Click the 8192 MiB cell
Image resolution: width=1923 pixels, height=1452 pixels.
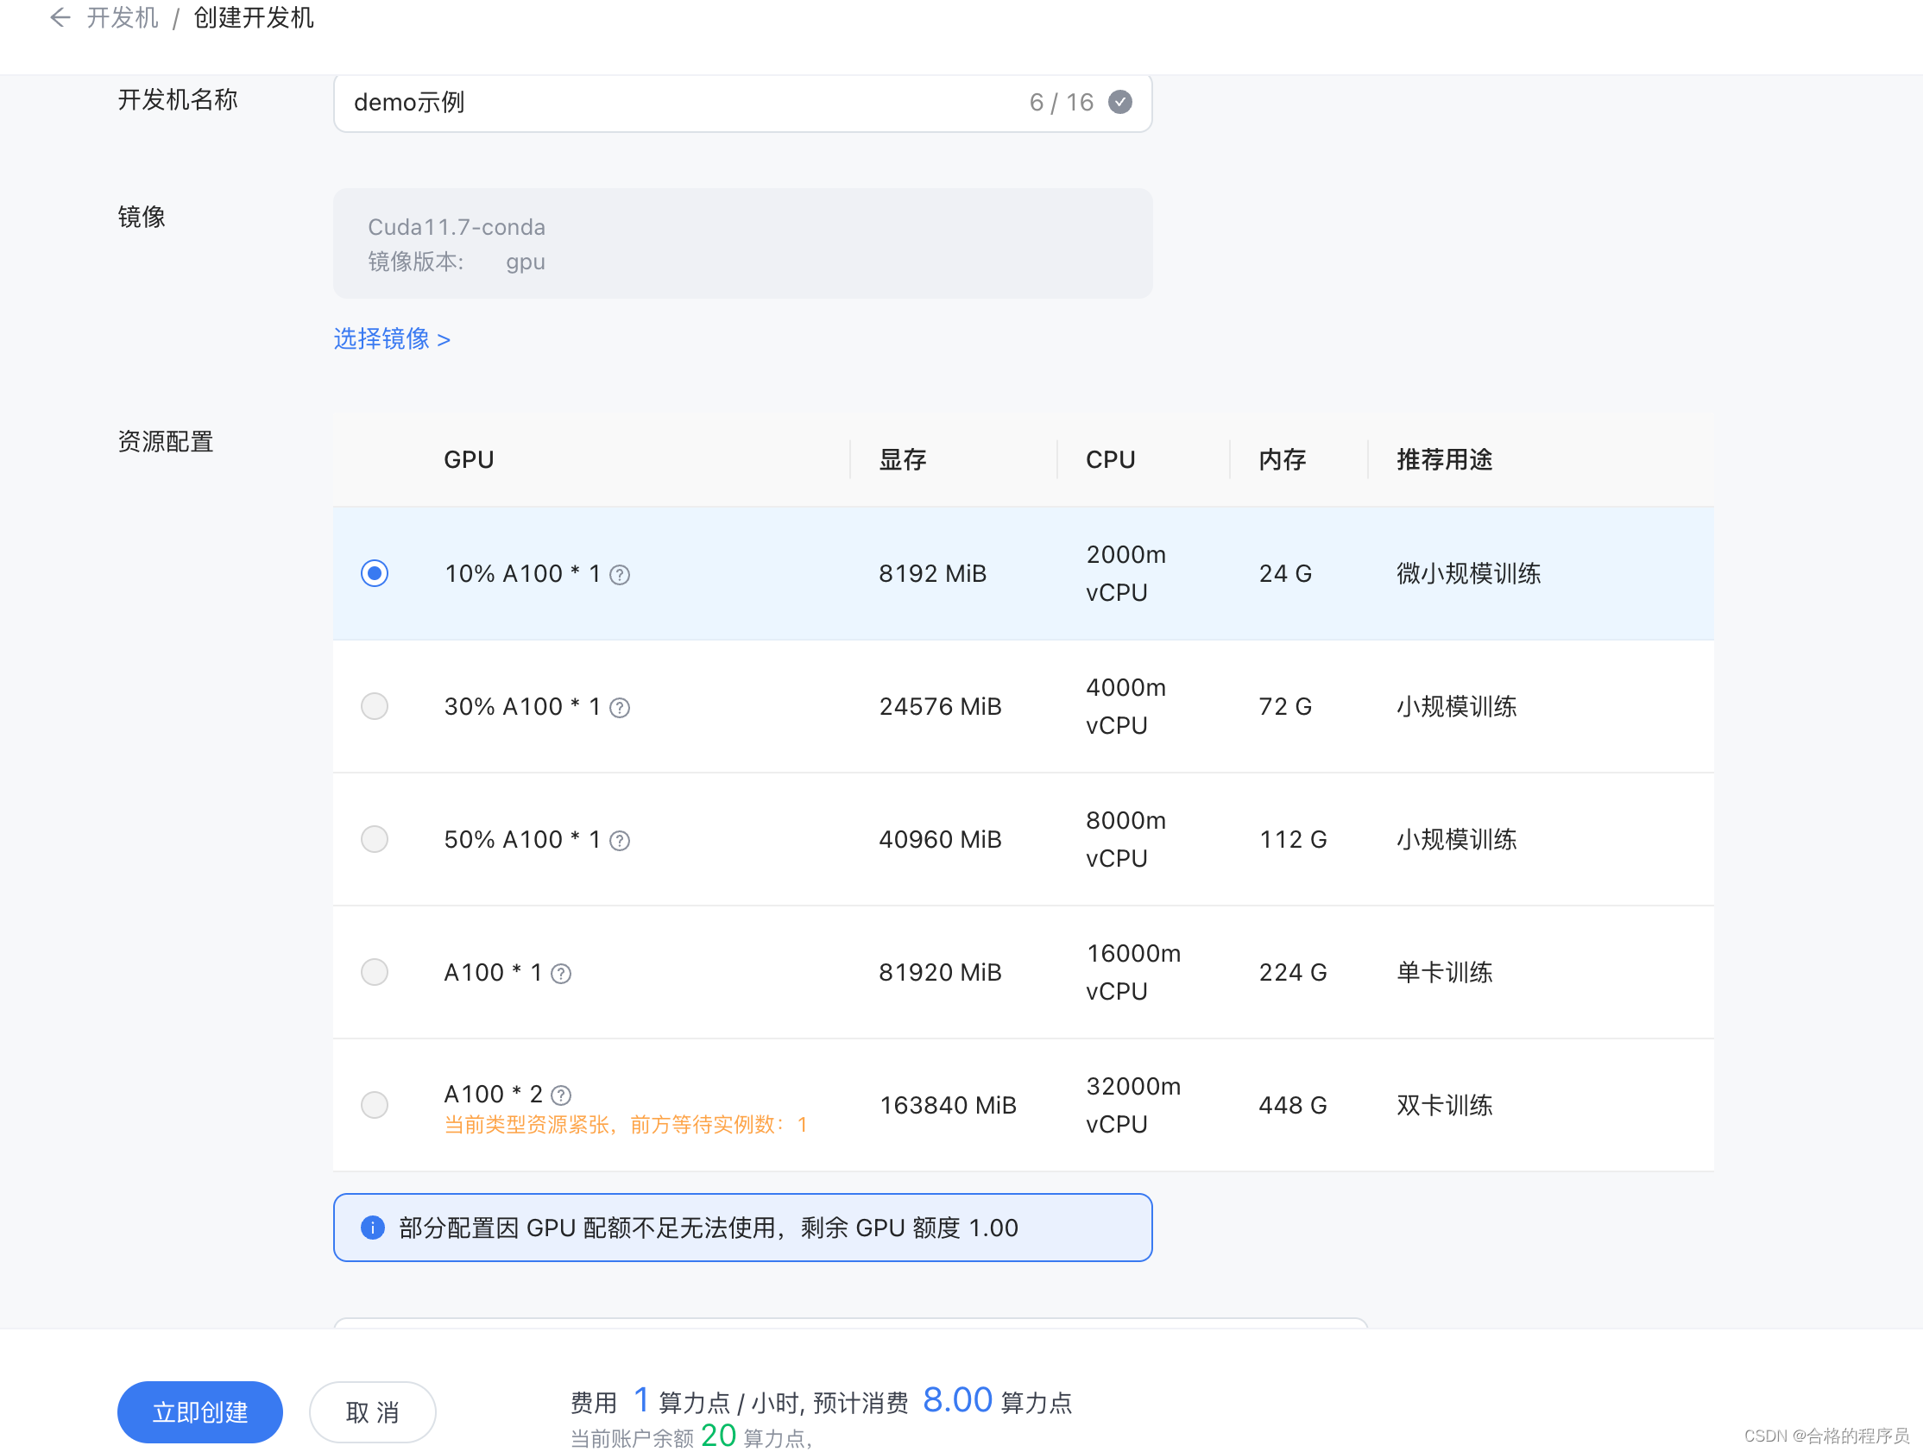click(932, 574)
